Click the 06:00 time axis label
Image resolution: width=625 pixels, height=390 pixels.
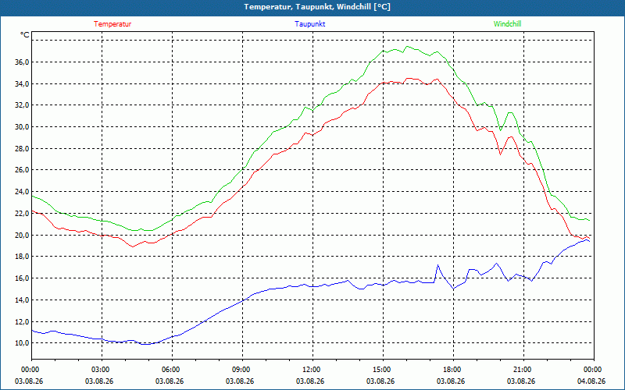pos(172,370)
